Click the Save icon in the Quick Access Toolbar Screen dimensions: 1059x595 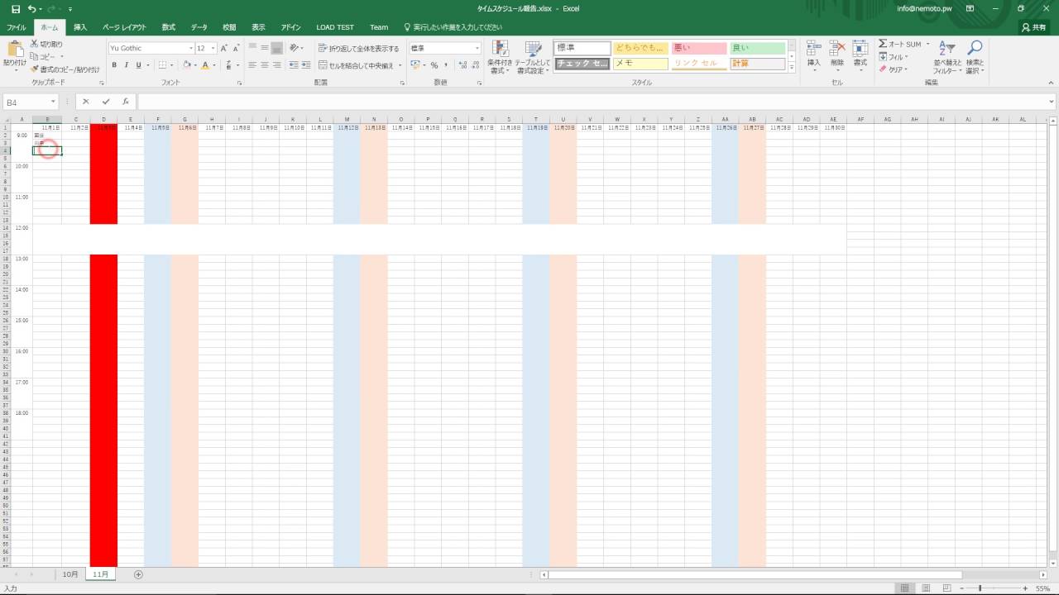click(16, 8)
